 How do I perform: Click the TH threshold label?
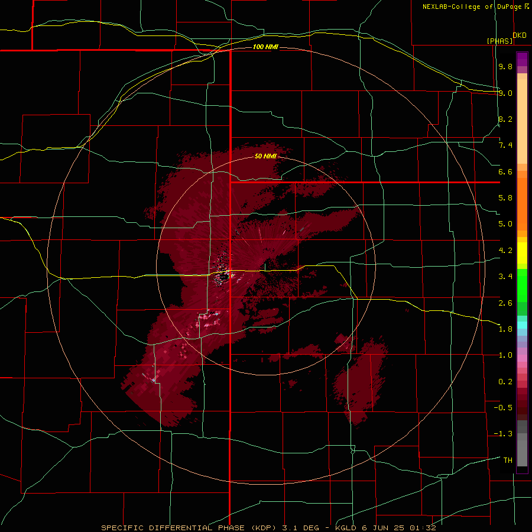point(508,460)
